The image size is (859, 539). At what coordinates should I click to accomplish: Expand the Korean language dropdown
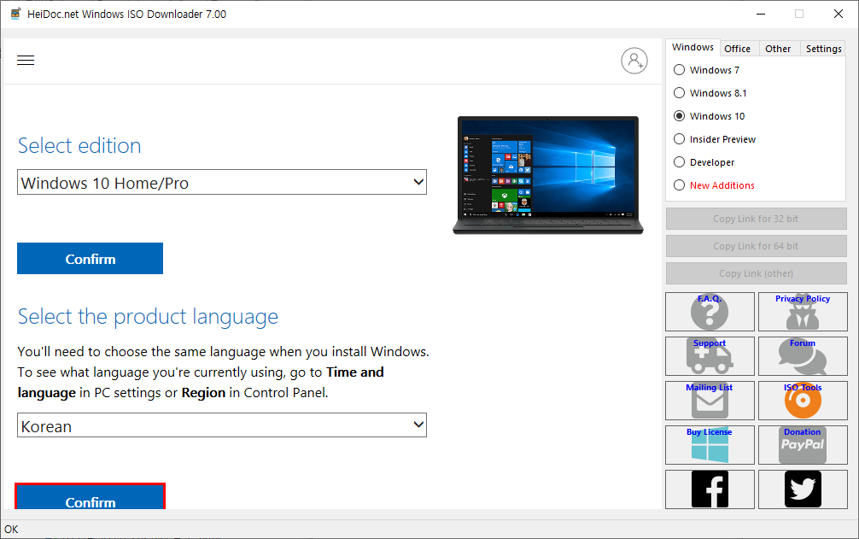(x=222, y=425)
